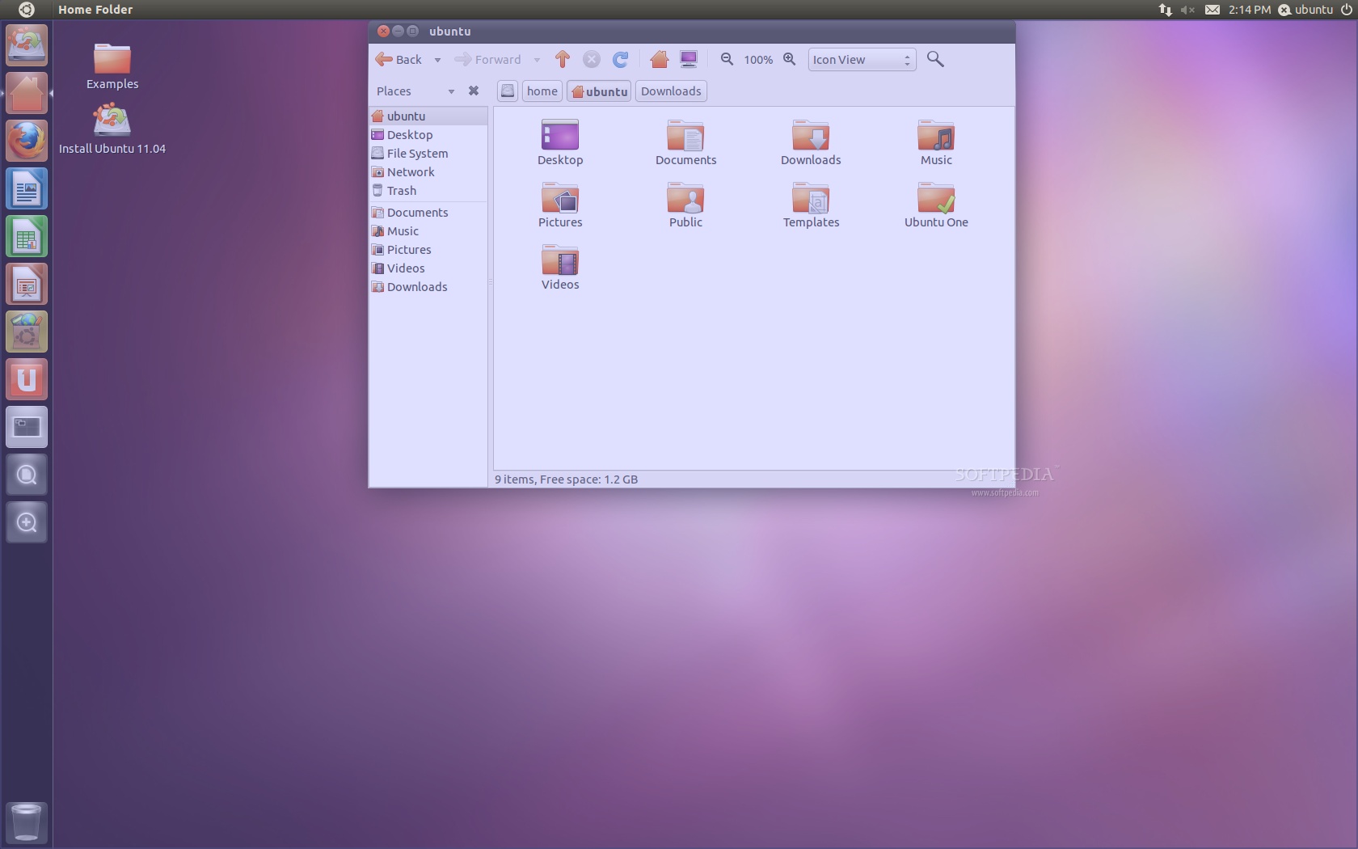The height and width of the screenshot is (849, 1358).
Task: Select ubuntu in Places sidebar
Action: coord(428,116)
